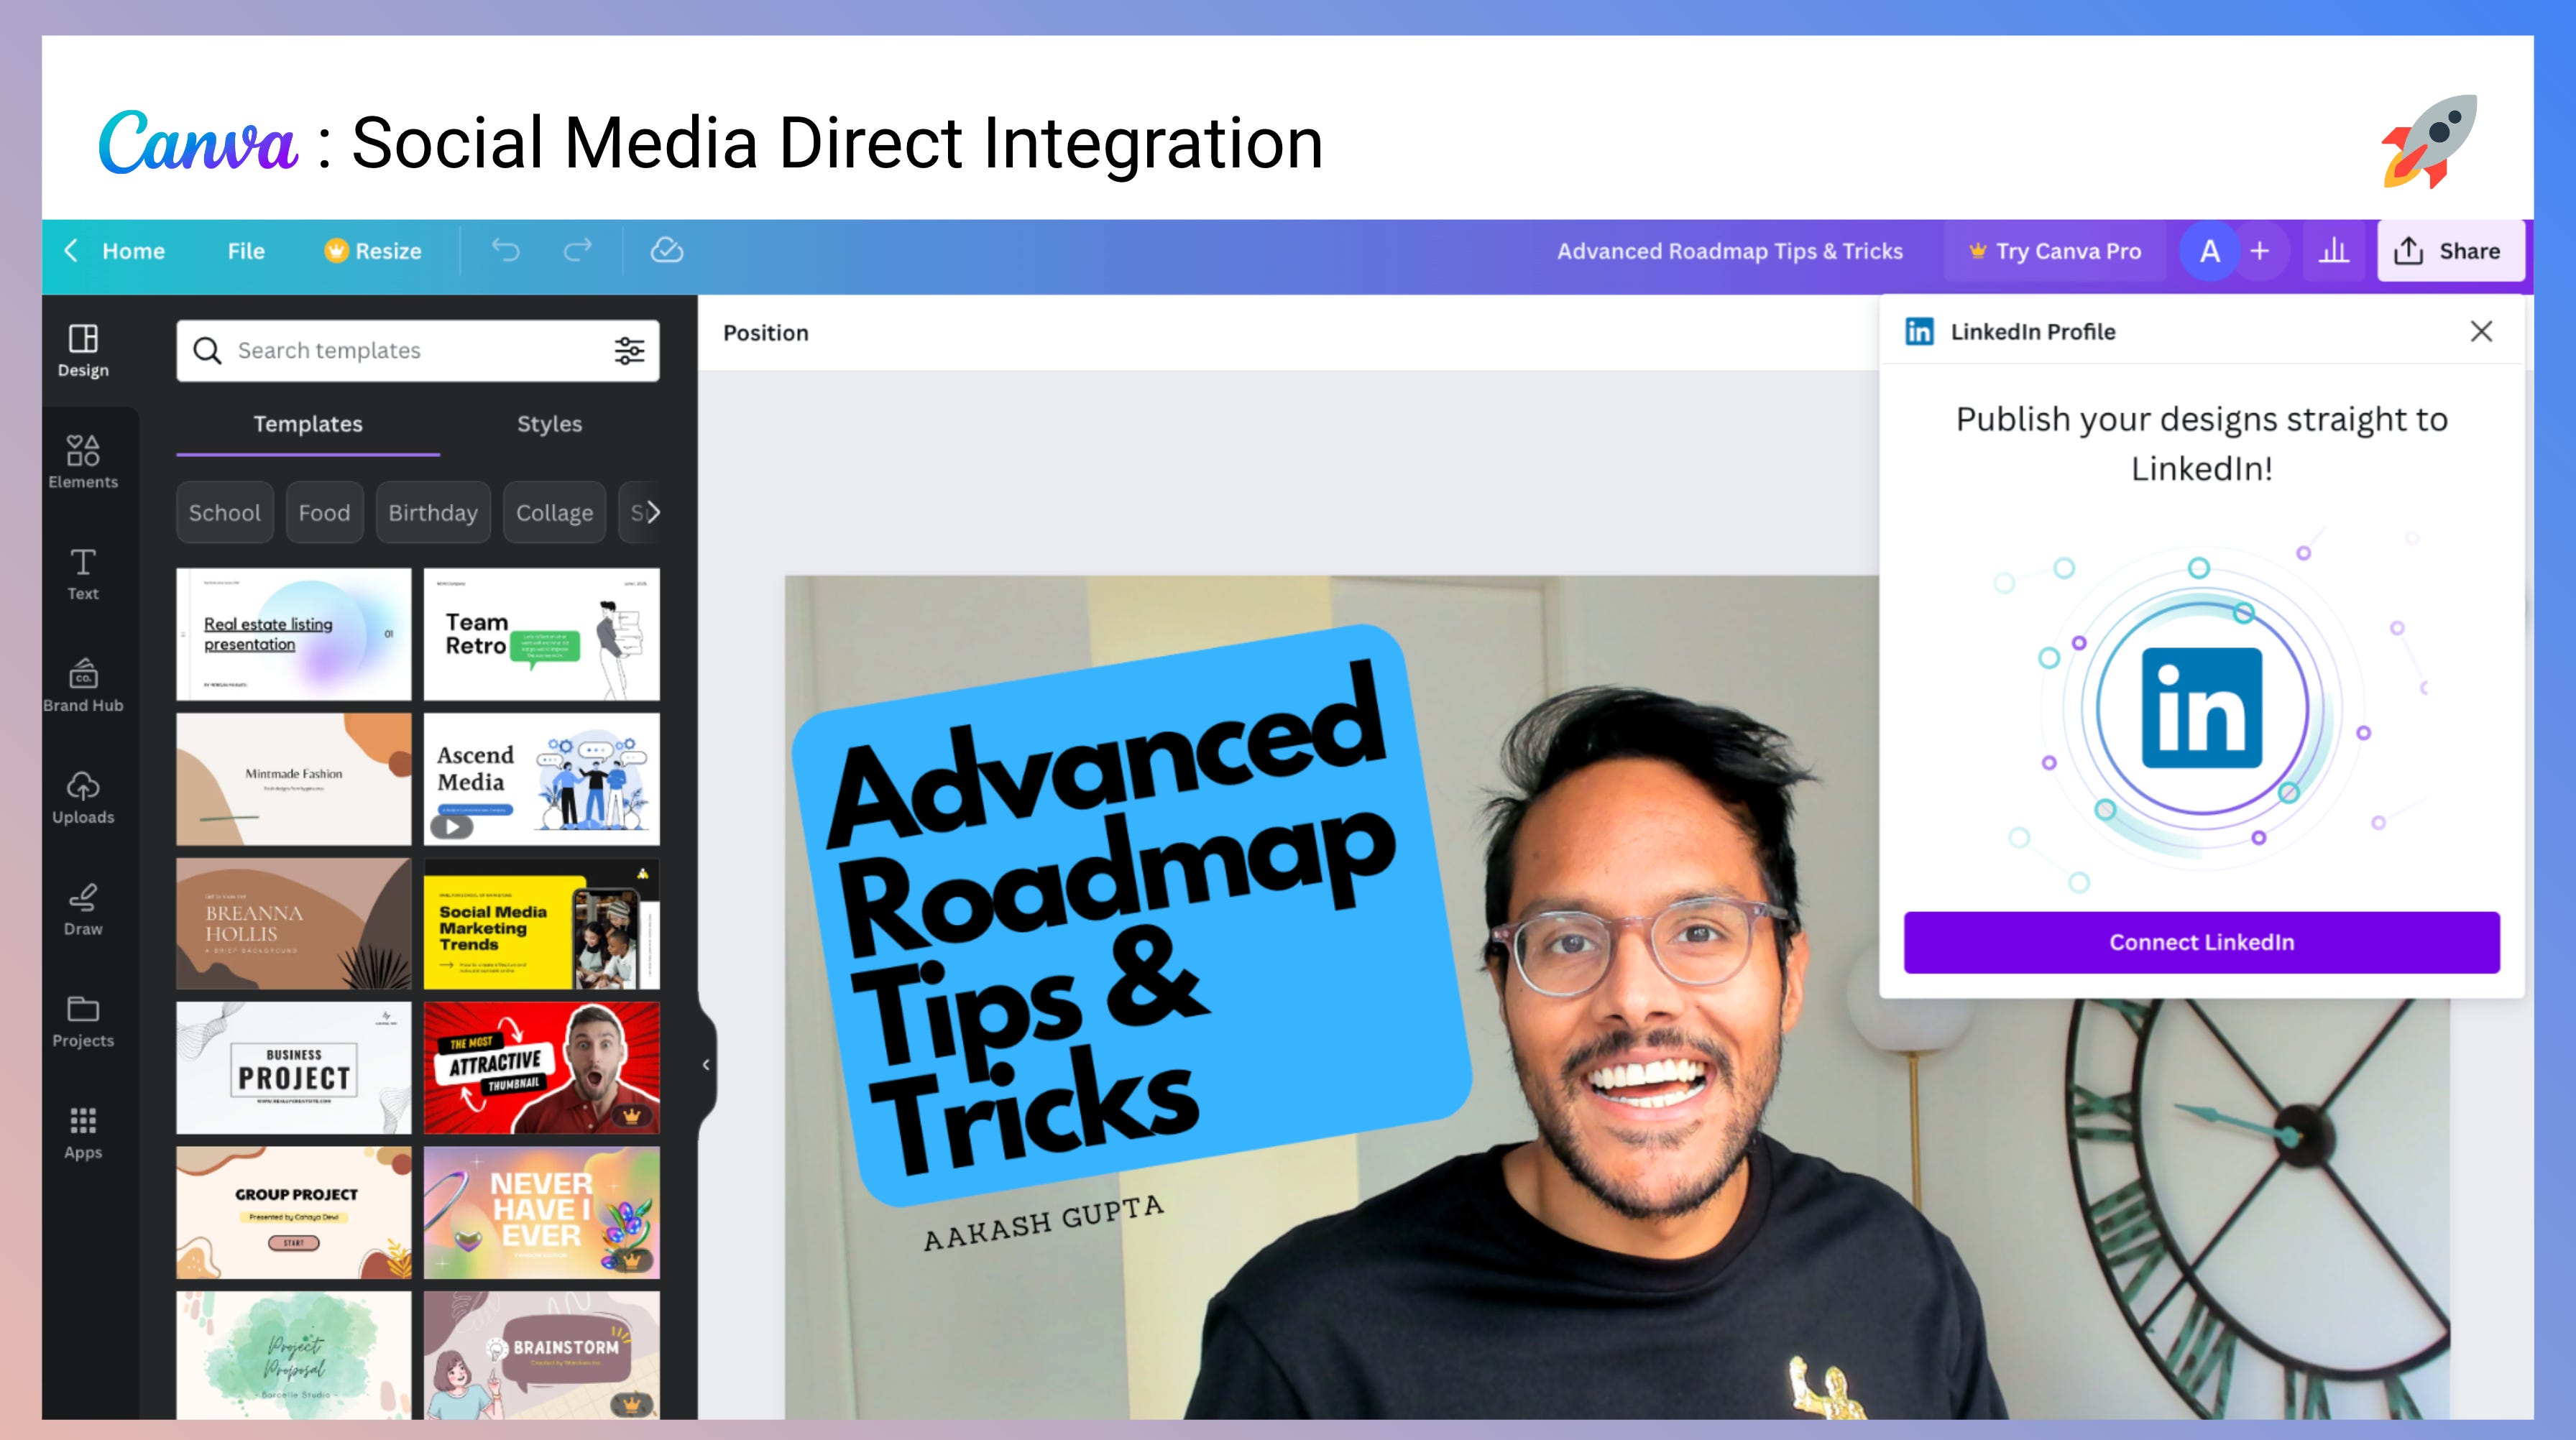
Task: Choose Social Media Marketing Trends template
Action: pyautogui.click(x=542, y=924)
